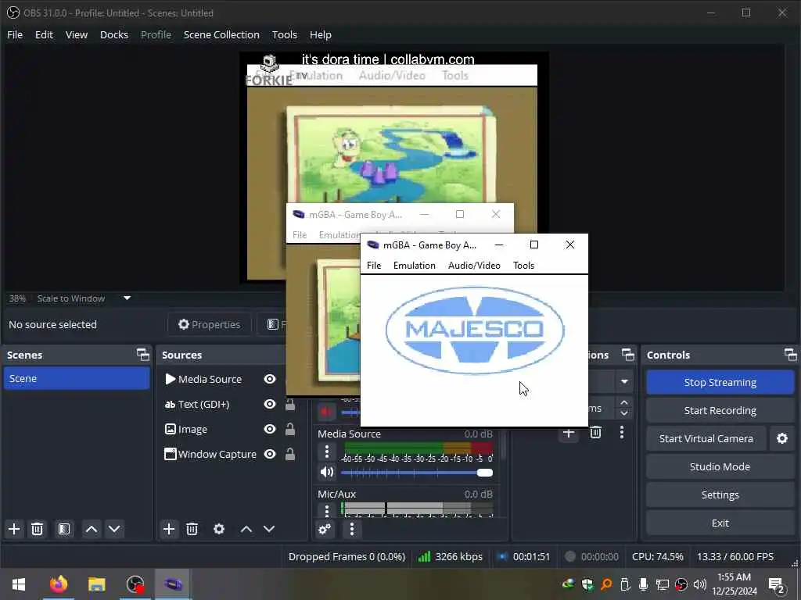
Task: Select the Scene entry in Scenes list
Action: 77,379
